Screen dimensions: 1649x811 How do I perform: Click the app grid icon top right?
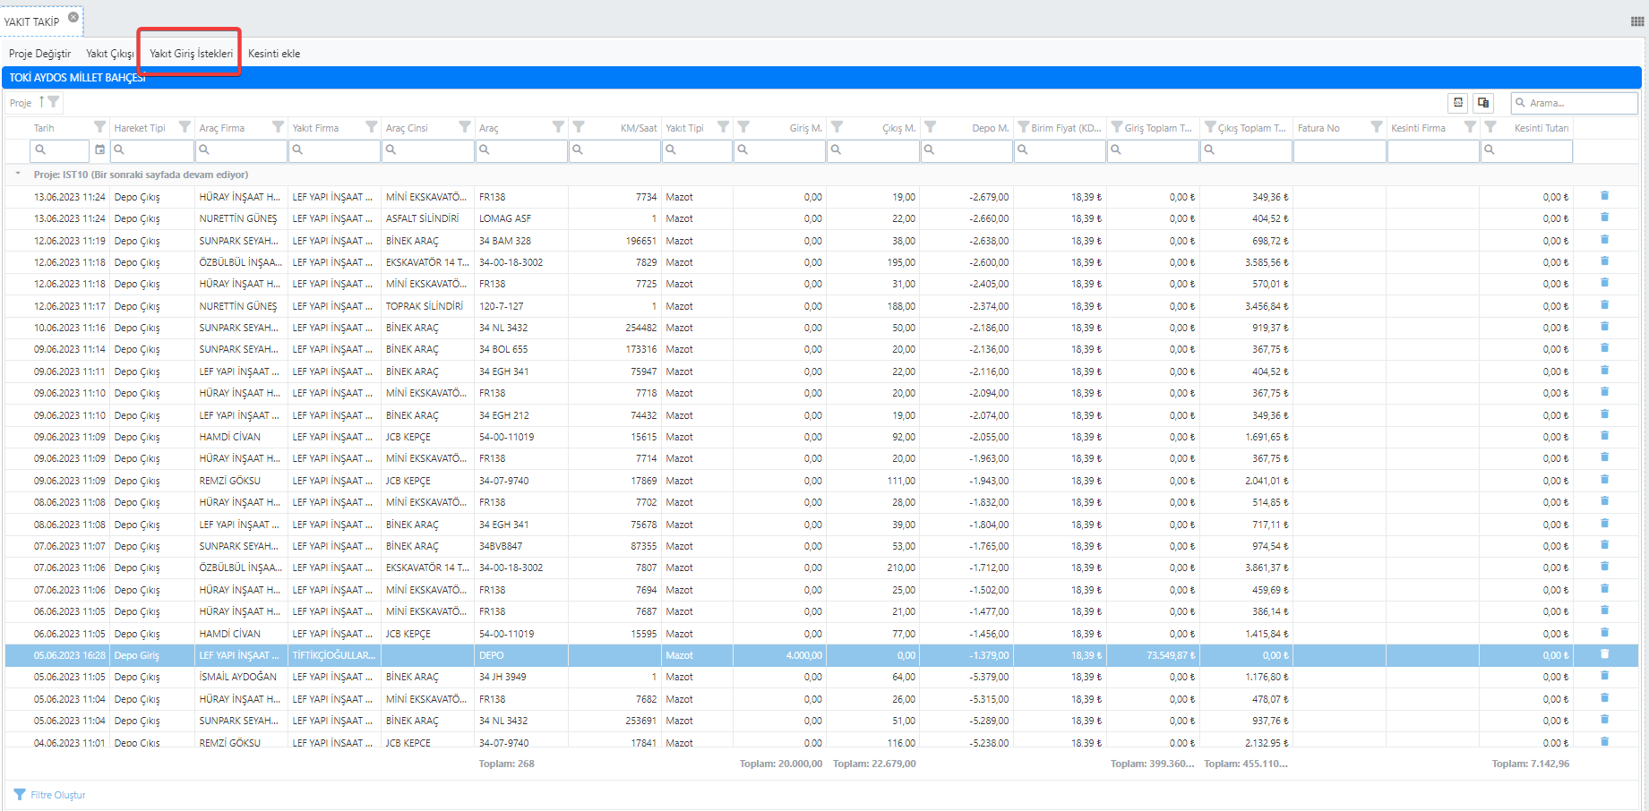point(1636,21)
